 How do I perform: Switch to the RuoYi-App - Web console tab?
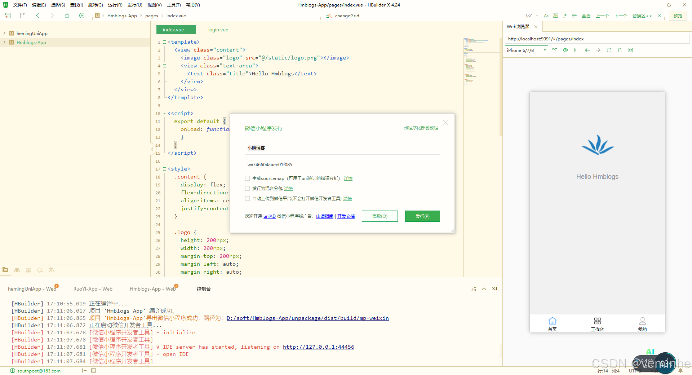pos(93,289)
